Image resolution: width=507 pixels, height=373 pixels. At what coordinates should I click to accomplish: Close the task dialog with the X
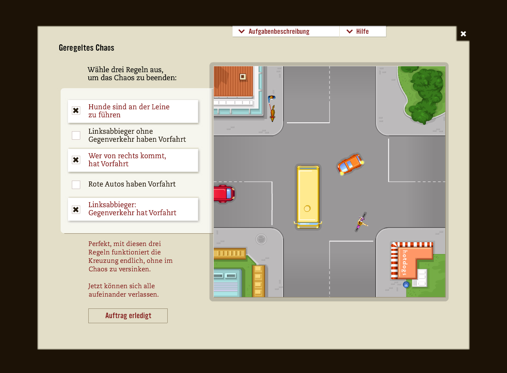[463, 34]
